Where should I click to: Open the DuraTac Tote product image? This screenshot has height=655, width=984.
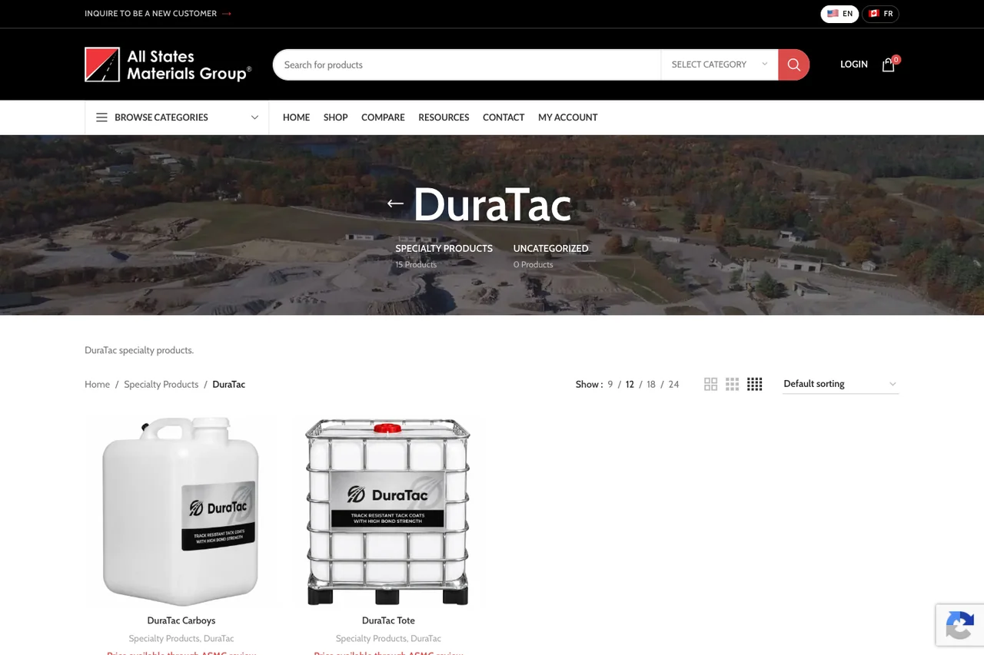[x=388, y=512]
